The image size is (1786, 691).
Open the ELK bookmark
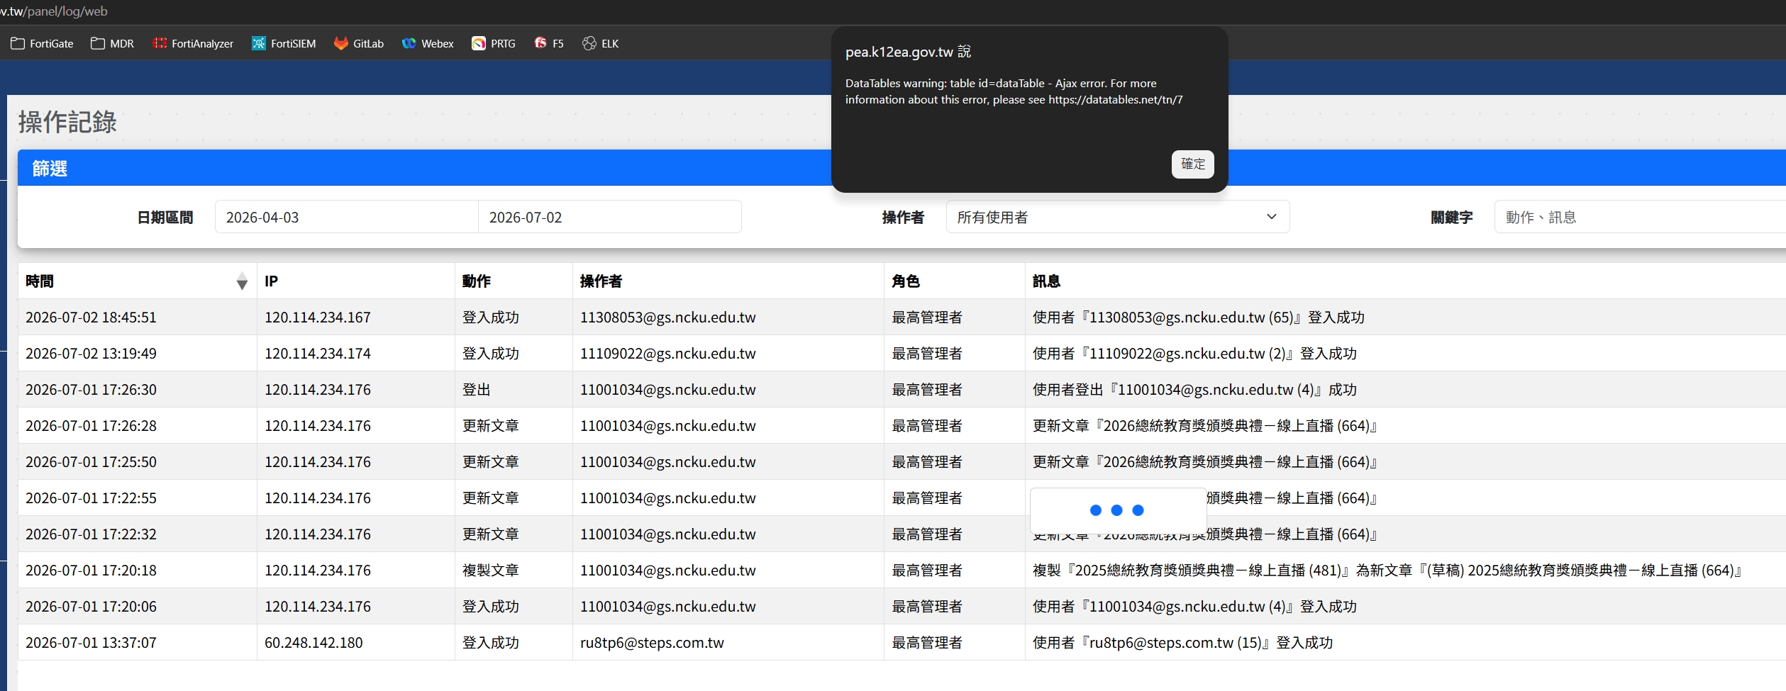600,43
